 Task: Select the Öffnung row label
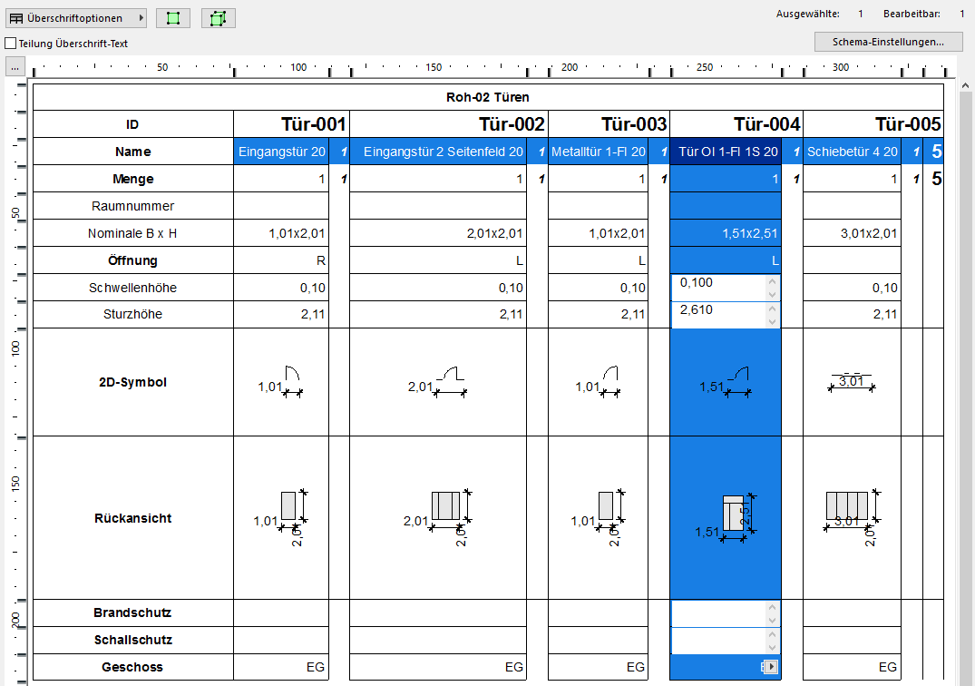point(133,260)
